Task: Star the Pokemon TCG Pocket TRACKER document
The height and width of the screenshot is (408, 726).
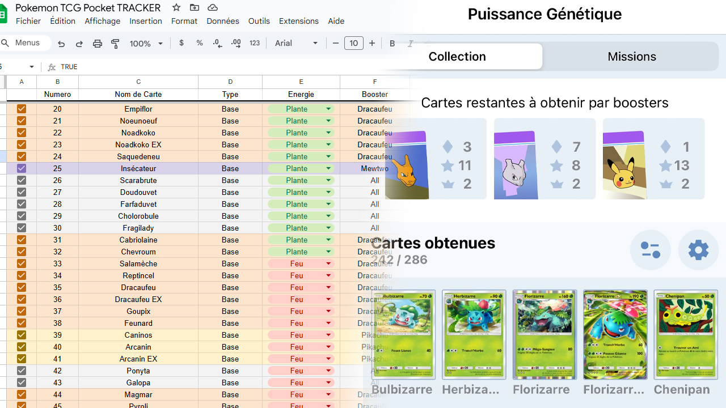Action: [176, 7]
